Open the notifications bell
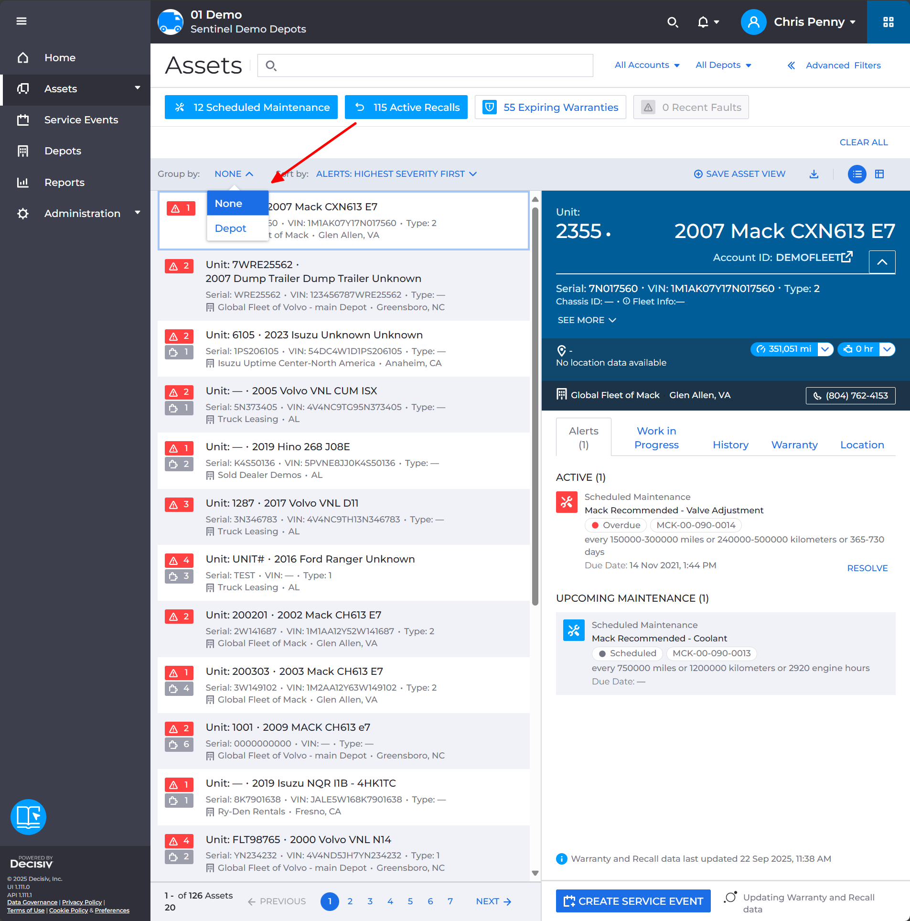This screenshot has width=910, height=921. (x=703, y=22)
